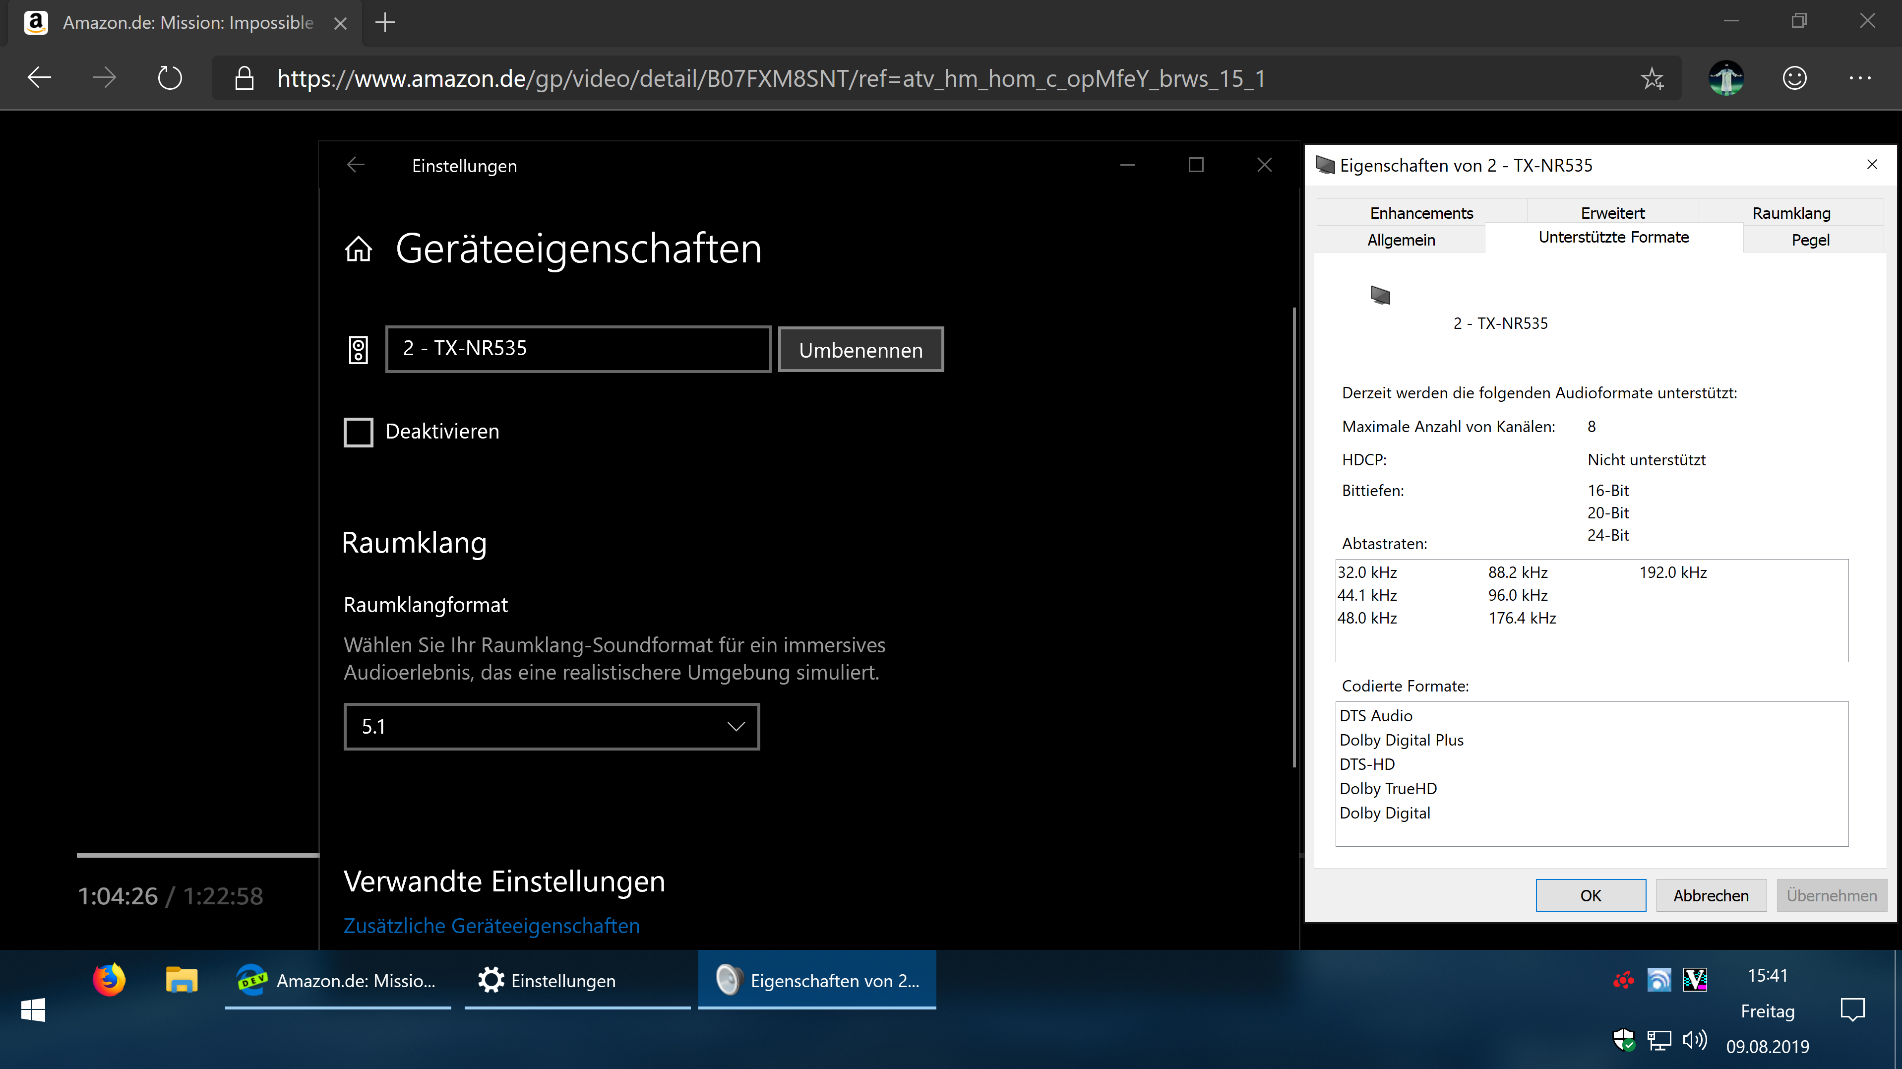Click the home icon next to Geräteeigenschaften

click(x=359, y=249)
